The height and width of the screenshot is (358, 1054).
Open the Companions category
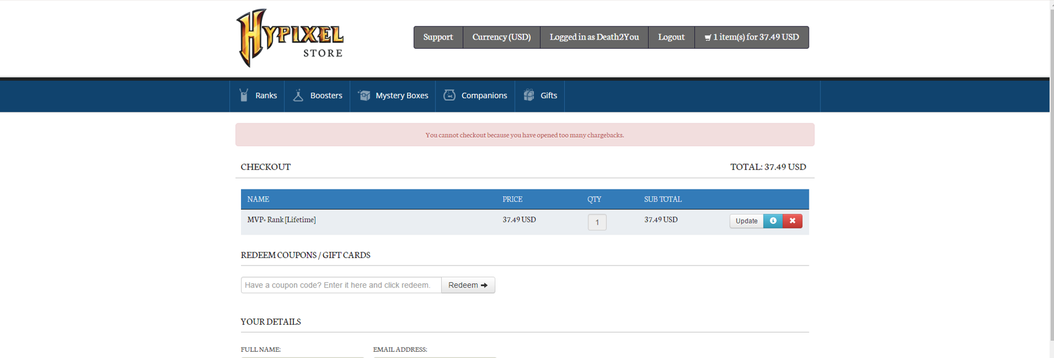[475, 96]
